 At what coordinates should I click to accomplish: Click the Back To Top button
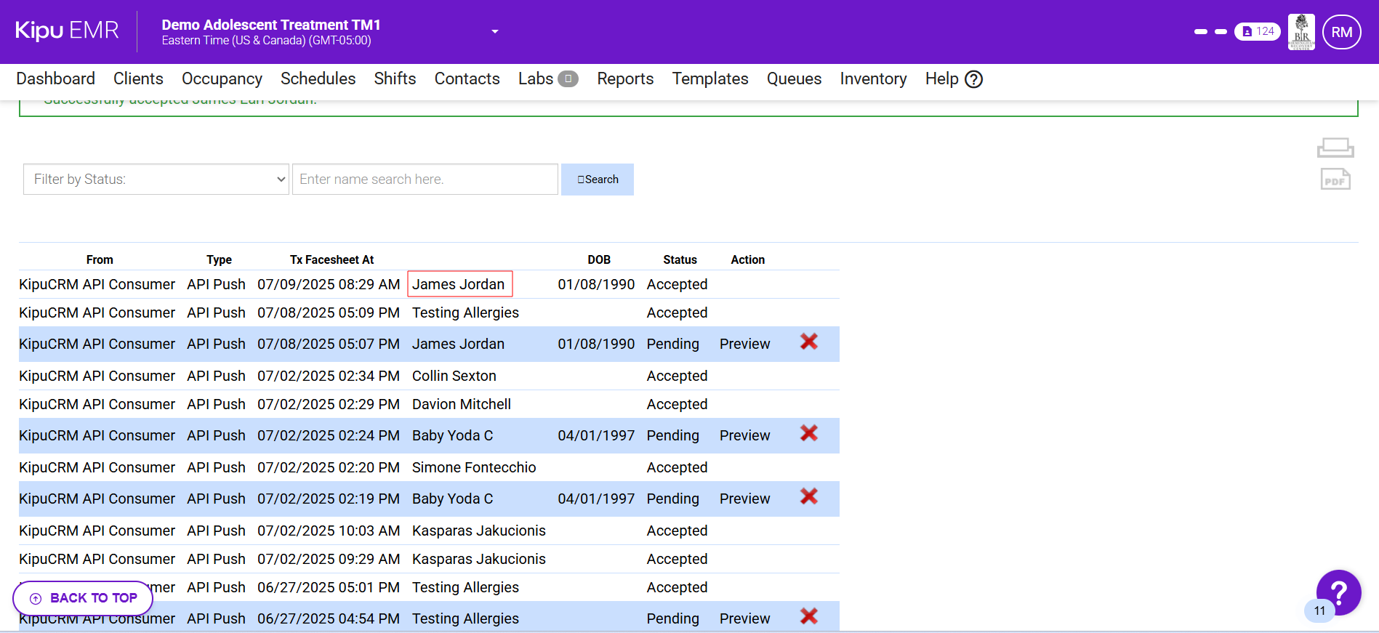(x=83, y=598)
